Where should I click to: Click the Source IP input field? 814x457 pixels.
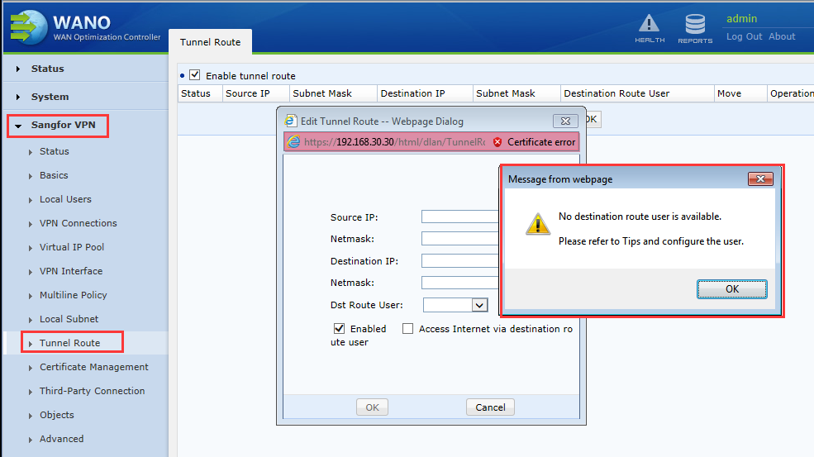(460, 217)
